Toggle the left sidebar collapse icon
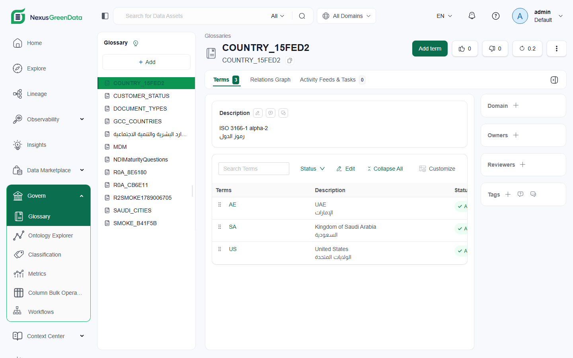This screenshot has width=573, height=358. pos(105,16)
